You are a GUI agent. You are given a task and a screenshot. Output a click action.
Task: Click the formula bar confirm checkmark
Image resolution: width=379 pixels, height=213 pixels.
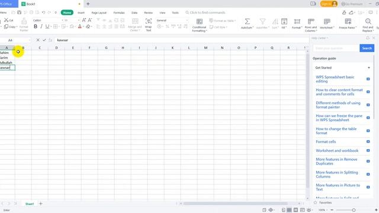[x=44, y=40]
